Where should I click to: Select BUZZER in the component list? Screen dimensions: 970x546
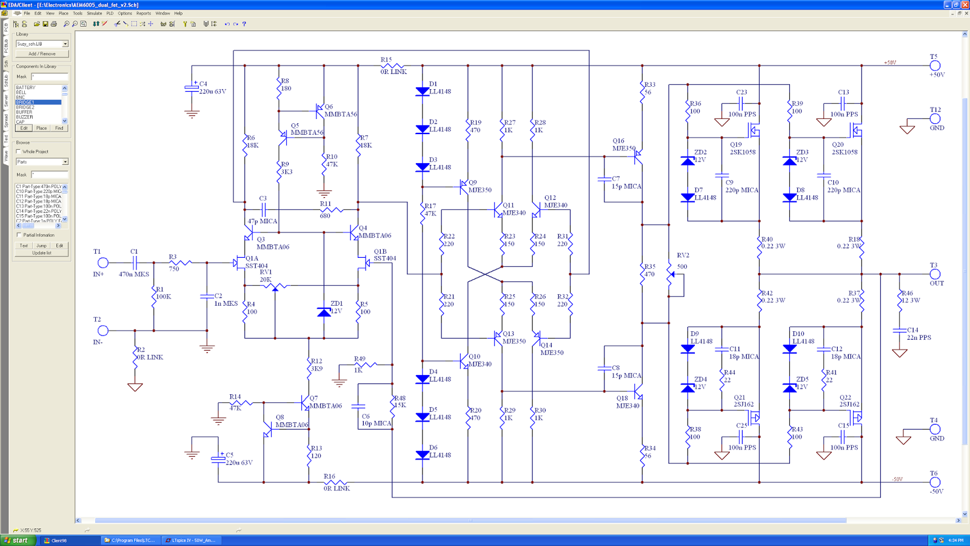pyautogui.click(x=38, y=117)
